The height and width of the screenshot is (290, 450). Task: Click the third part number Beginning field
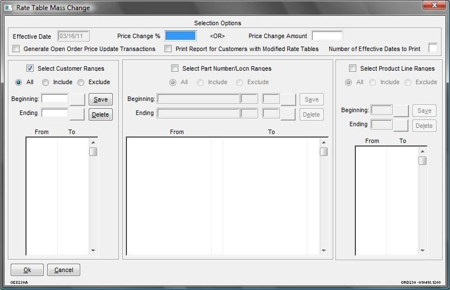[271, 99]
